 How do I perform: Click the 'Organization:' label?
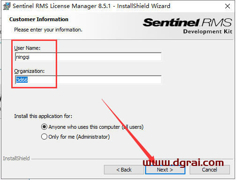tap(29, 71)
